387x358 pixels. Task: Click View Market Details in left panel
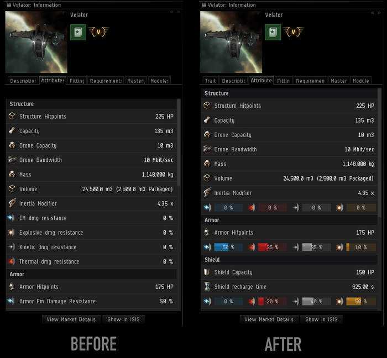pyautogui.click(x=71, y=319)
